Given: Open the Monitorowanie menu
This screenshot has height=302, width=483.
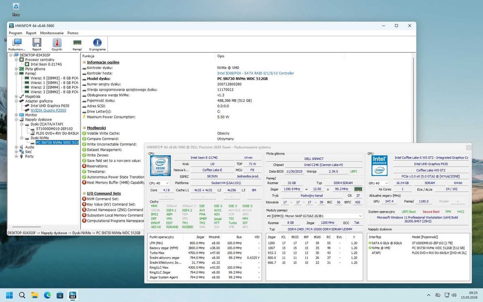Looking at the screenshot, I should [x=52, y=33].
